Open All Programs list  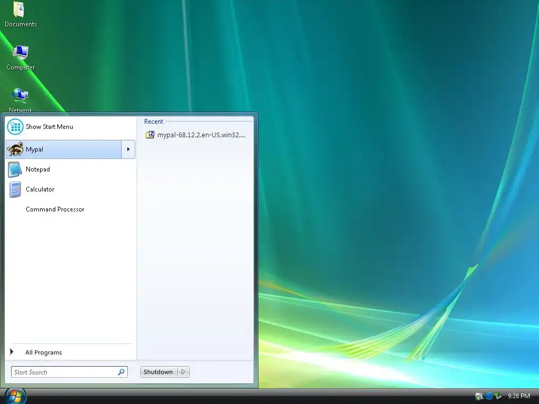[x=71, y=352]
